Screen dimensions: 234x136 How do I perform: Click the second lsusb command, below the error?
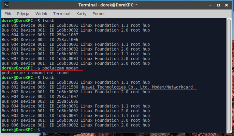click(48, 78)
